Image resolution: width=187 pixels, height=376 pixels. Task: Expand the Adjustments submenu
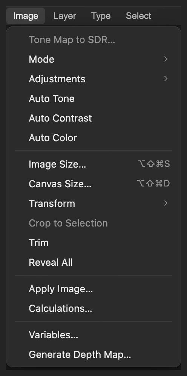pyautogui.click(x=93, y=79)
